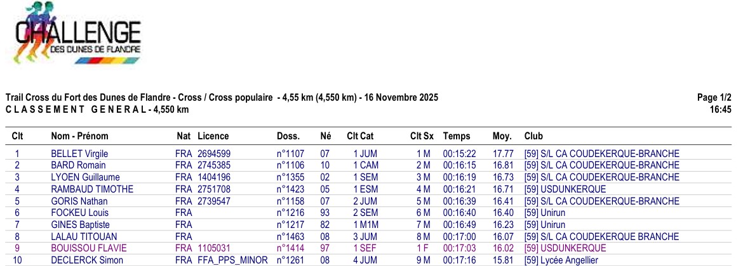Select the name RAMBAUD TIMOTHE

(93, 189)
